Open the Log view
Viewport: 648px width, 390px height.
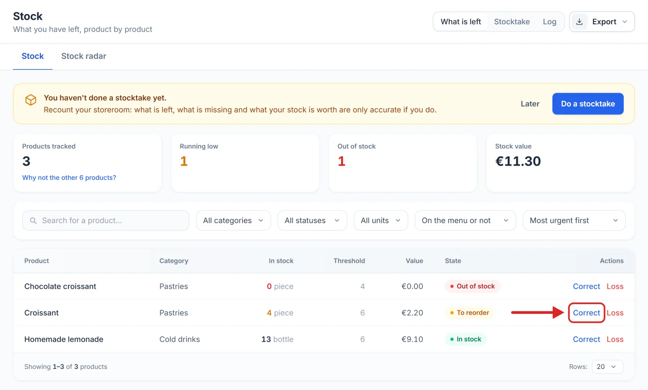click(x=550, y=22)
